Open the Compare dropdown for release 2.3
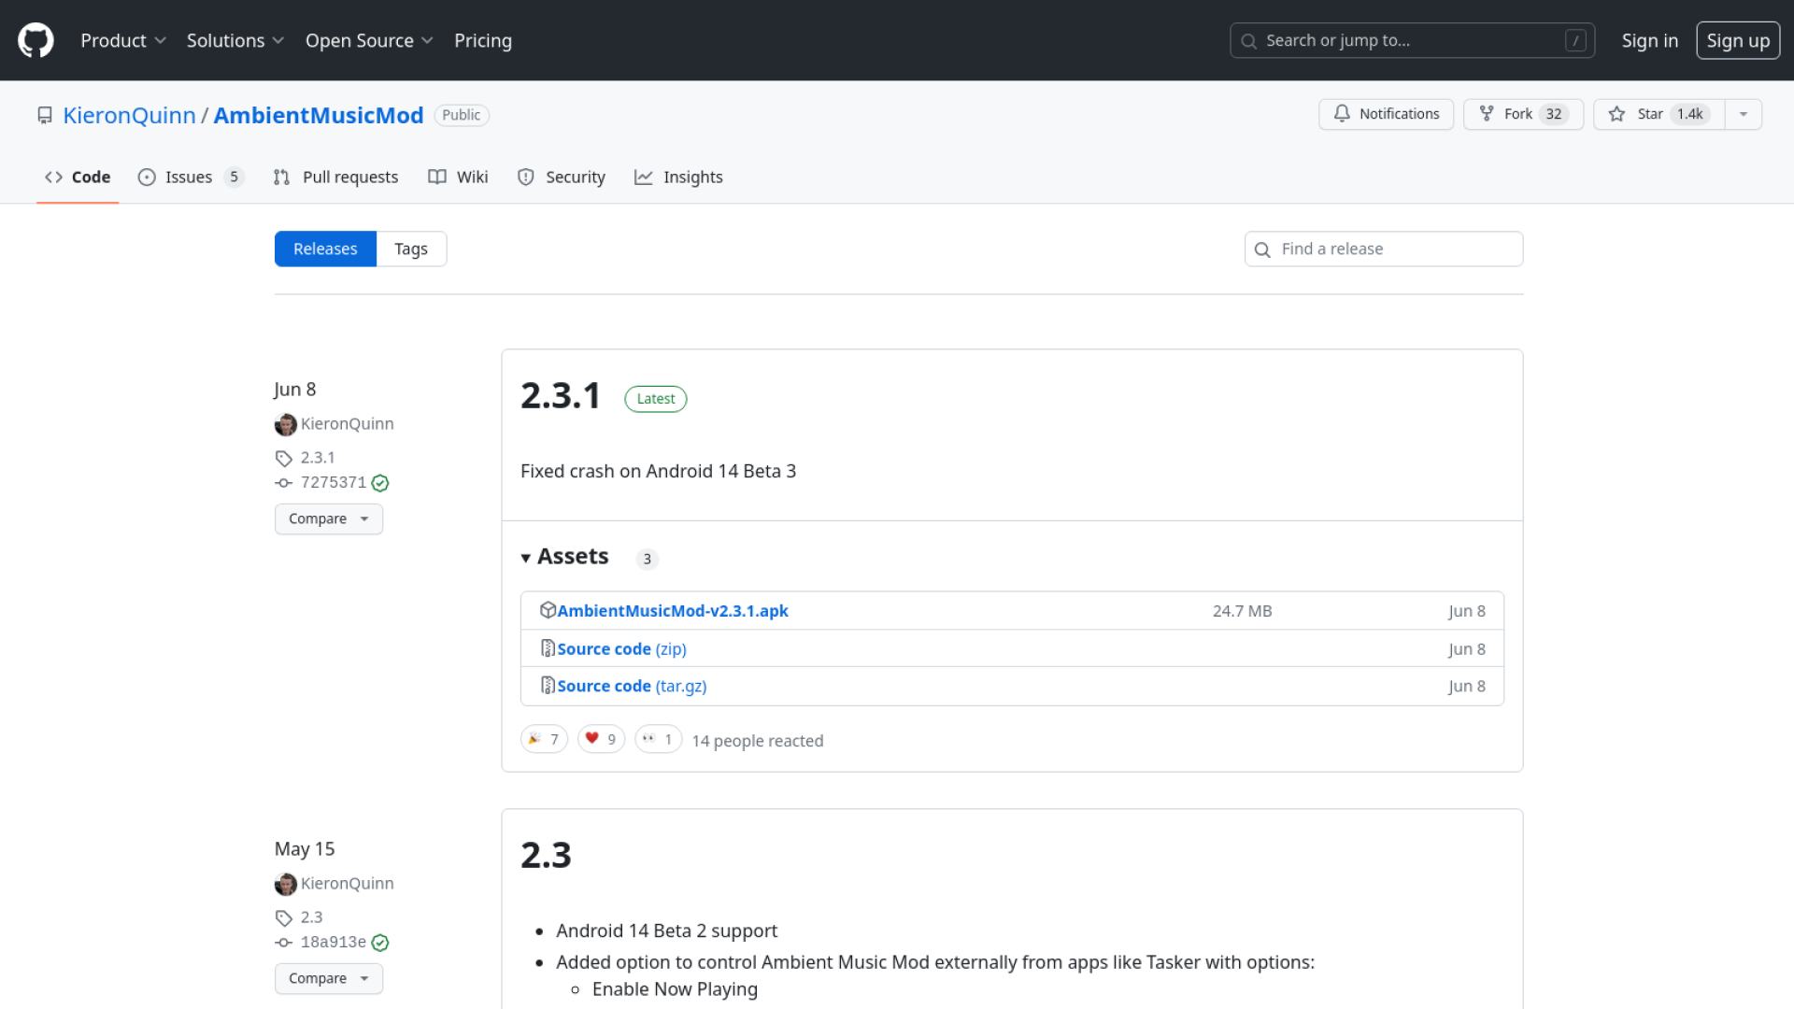1794x1009 pixels. [x=329, y=978]
